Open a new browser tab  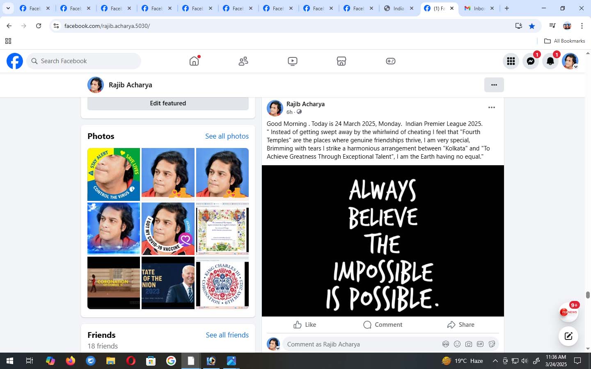507,8
